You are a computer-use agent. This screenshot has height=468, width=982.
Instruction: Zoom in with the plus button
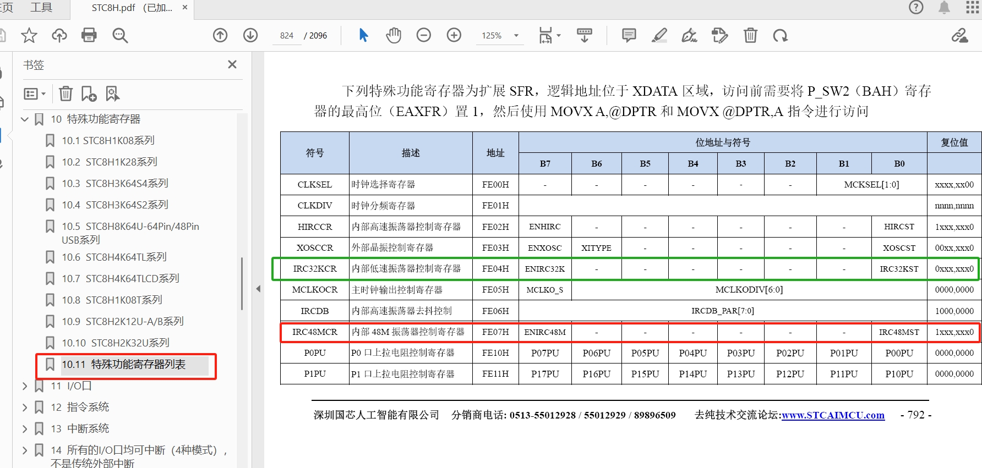454,36
